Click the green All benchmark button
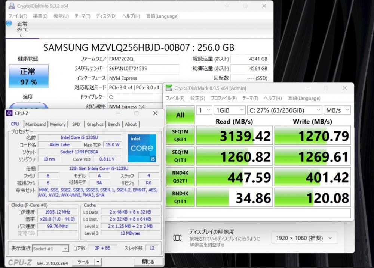 [180, 115]
